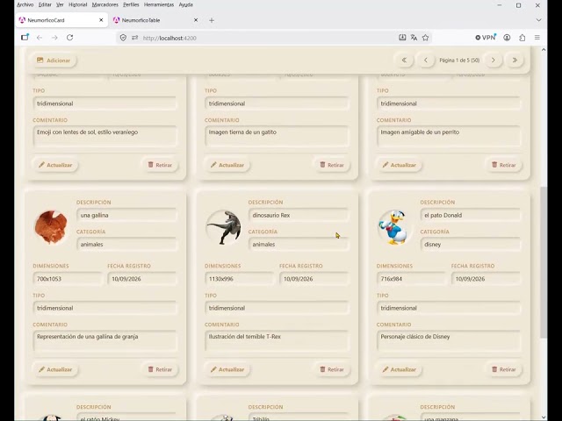Viewport: 562px width, 421px height.
Task: Click the Adicionar button
Action: coord(54,61)
